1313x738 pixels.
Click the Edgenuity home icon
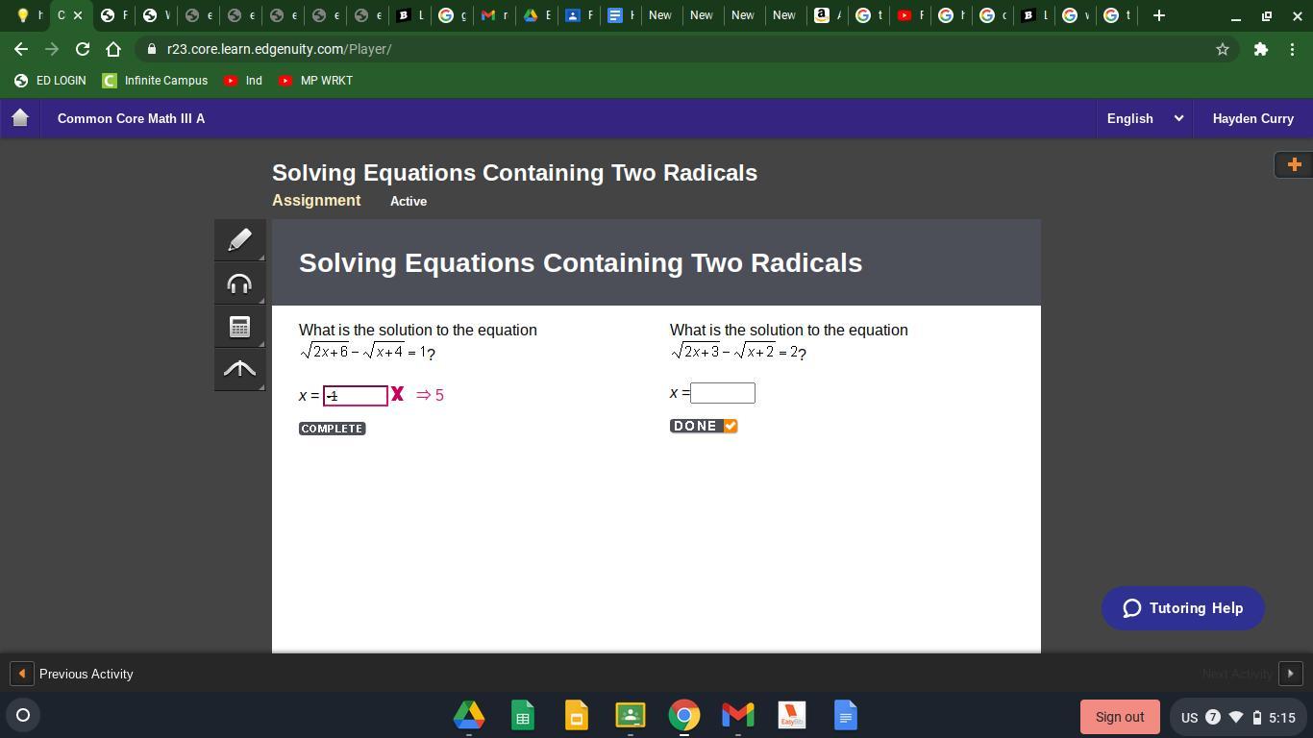(x=20, y=118)
